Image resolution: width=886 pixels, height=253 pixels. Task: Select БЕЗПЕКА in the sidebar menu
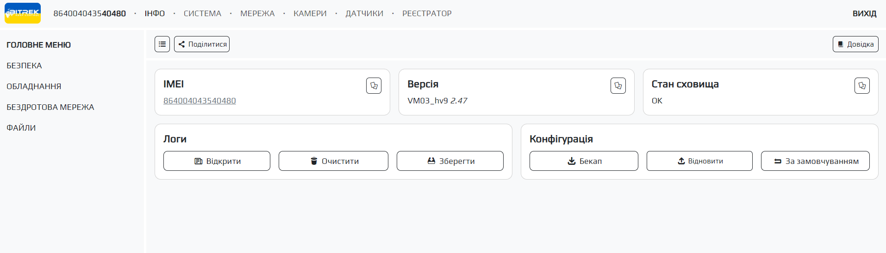[24, 66]
